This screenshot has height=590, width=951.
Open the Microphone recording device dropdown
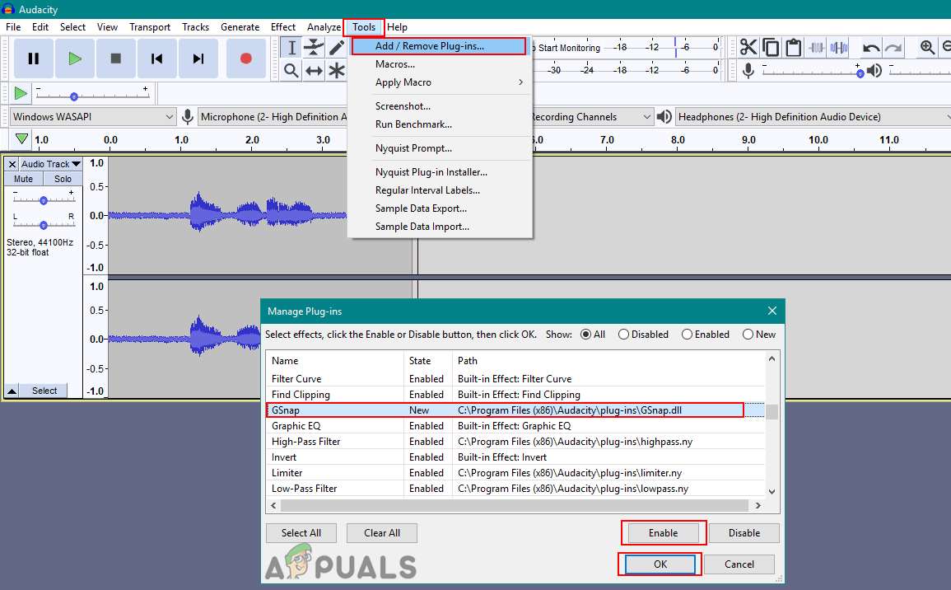(x=273, y=116)
